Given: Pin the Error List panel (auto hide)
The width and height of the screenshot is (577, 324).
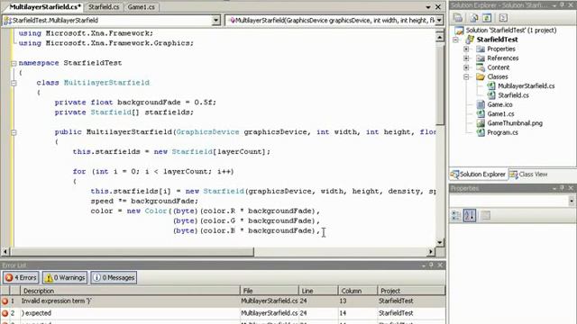Looking at the screenshot, I should 431,265.
